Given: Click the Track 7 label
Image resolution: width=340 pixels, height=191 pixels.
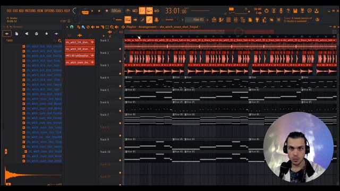Looking at the screenshot, I should [104, 115].
